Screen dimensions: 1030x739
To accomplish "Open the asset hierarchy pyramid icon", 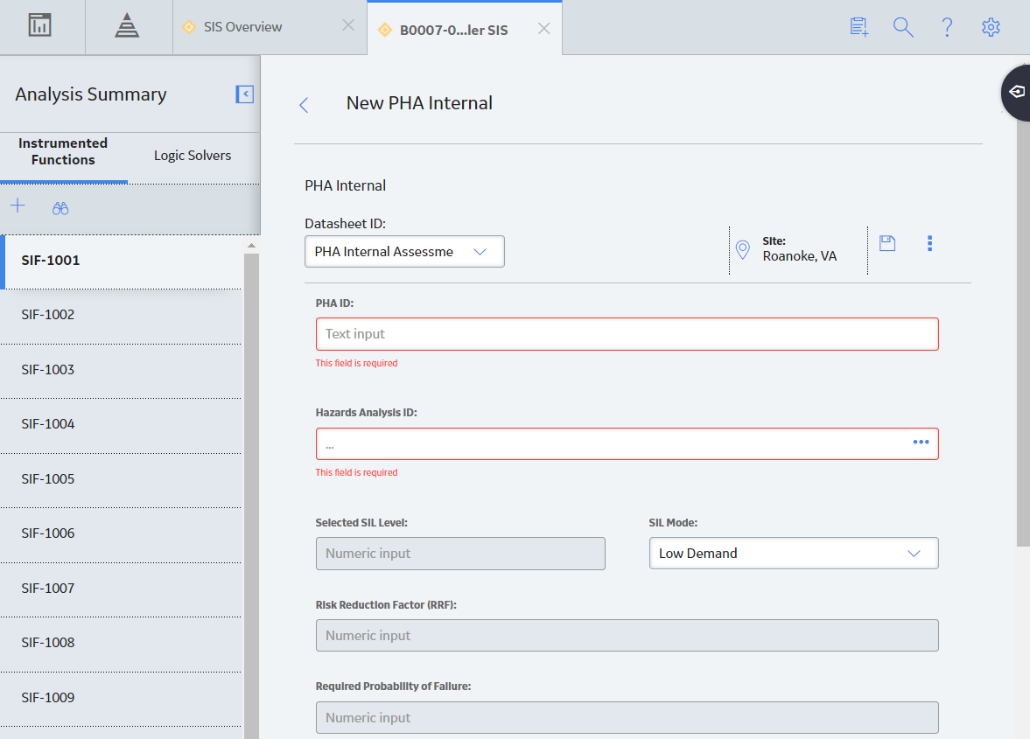I will (x=127, y=26).
